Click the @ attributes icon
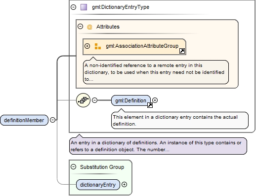 click(89, 27)
